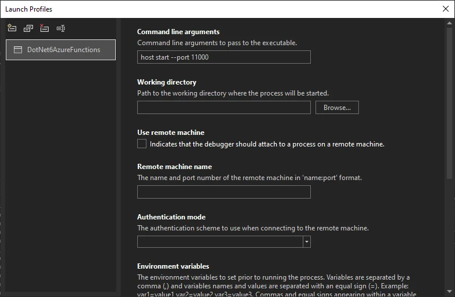Click the Create new profile icon
Screen dimensions: 455x297
tap(12, 28)
